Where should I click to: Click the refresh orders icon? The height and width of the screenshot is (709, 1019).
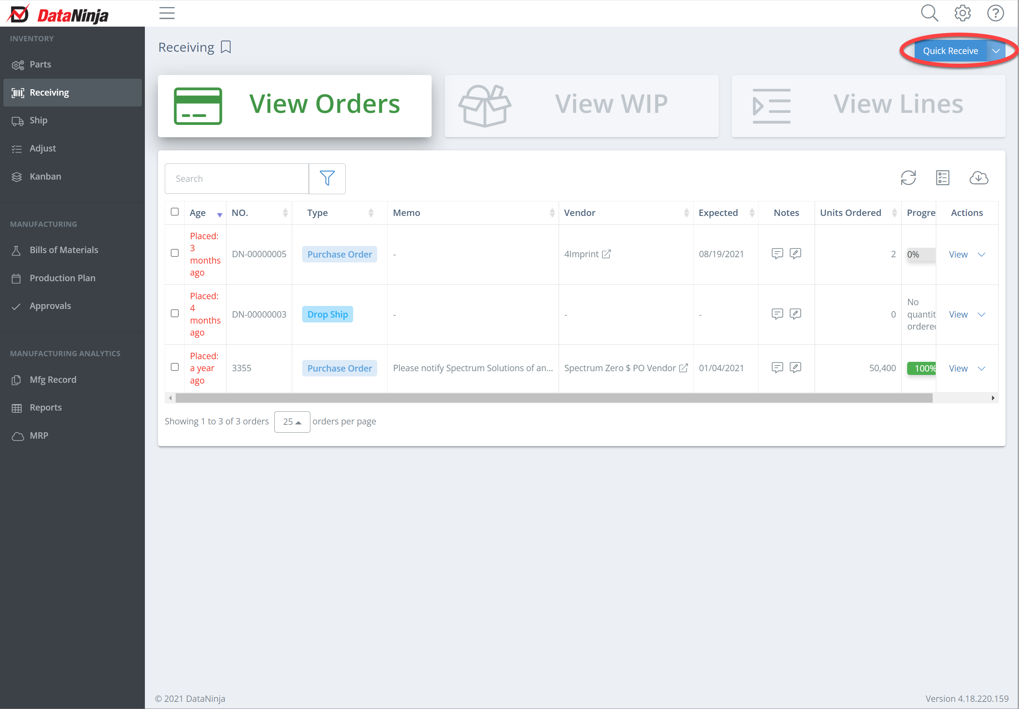908,178
